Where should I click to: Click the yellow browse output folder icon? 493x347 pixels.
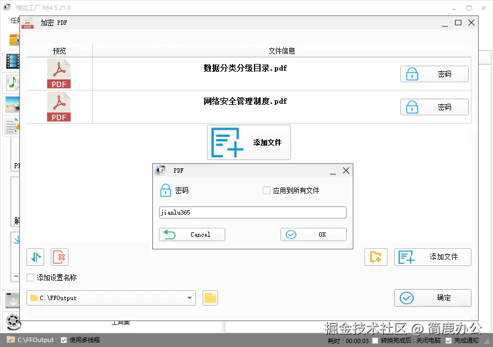[210, 298]
